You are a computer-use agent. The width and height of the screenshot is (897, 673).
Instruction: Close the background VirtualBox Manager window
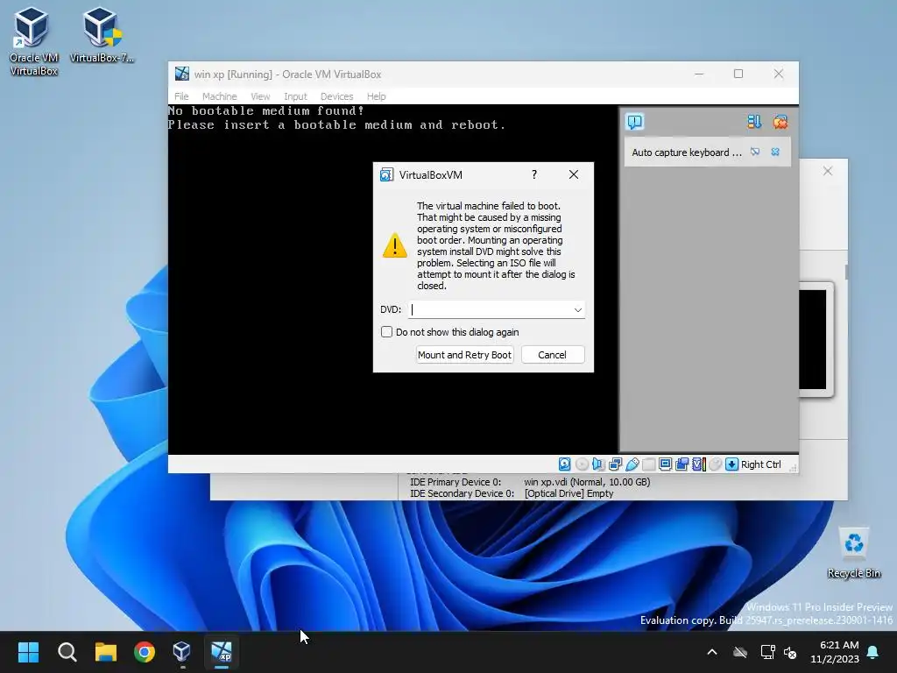point(828,171)
